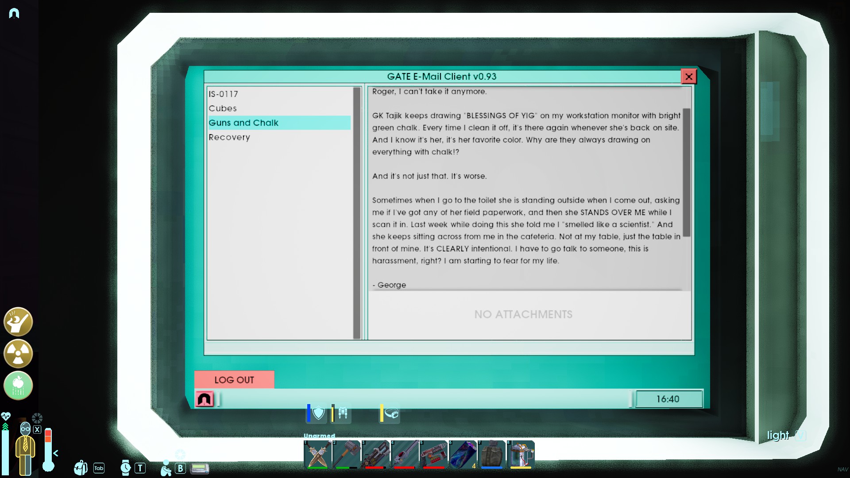This screenshot has height=478, width=850.
Task: Click the radiation status icon
Action: pos(18,354)
